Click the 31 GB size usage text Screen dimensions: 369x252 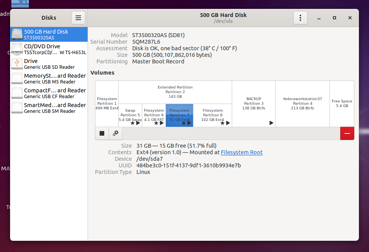[176, 146]
